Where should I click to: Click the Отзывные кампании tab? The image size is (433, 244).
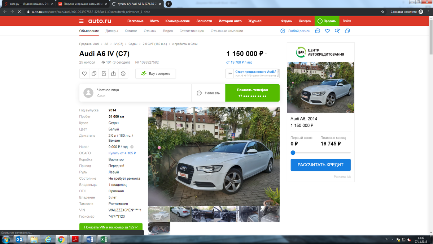227,31
